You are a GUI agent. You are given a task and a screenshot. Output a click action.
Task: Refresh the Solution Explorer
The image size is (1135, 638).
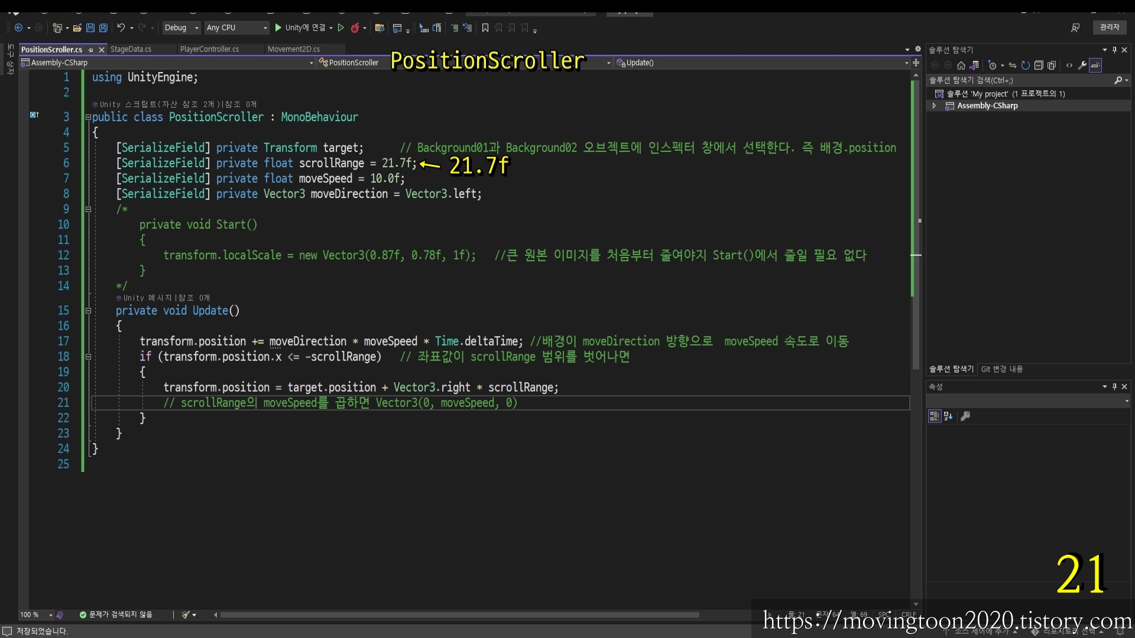point(1026,65)
